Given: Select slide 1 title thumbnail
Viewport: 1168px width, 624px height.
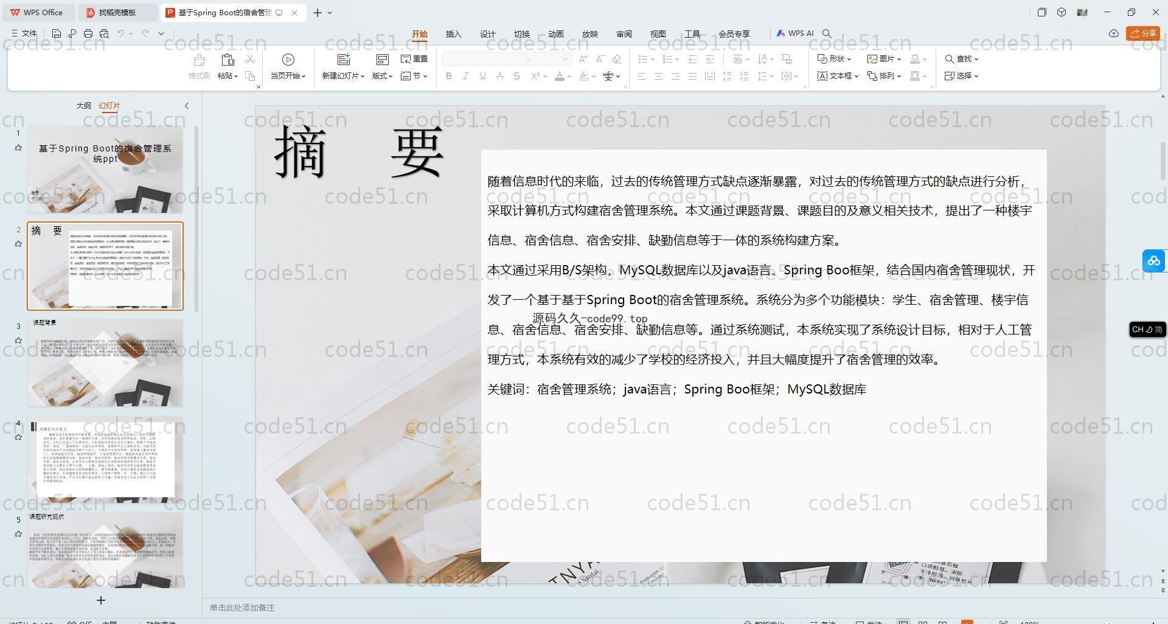Looking at the screenshot, I should (x=105, y=169).
